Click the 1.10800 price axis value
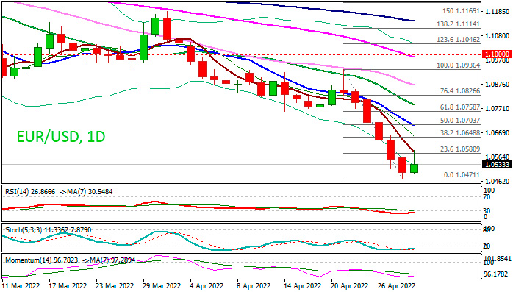Screen dimensions: 513x292 498,36
